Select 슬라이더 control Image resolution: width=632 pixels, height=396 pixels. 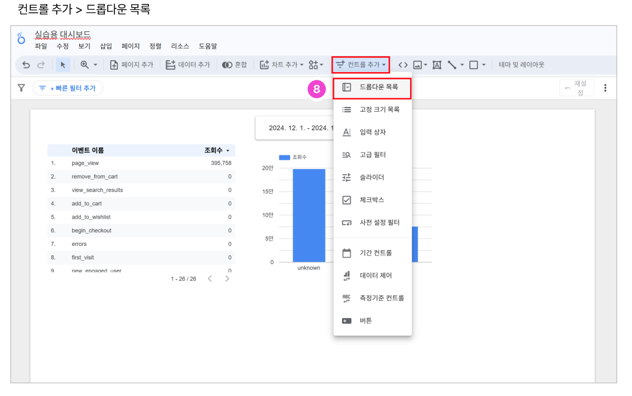tap(372, 177)
